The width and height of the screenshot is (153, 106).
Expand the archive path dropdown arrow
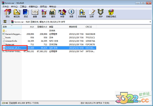150,22
